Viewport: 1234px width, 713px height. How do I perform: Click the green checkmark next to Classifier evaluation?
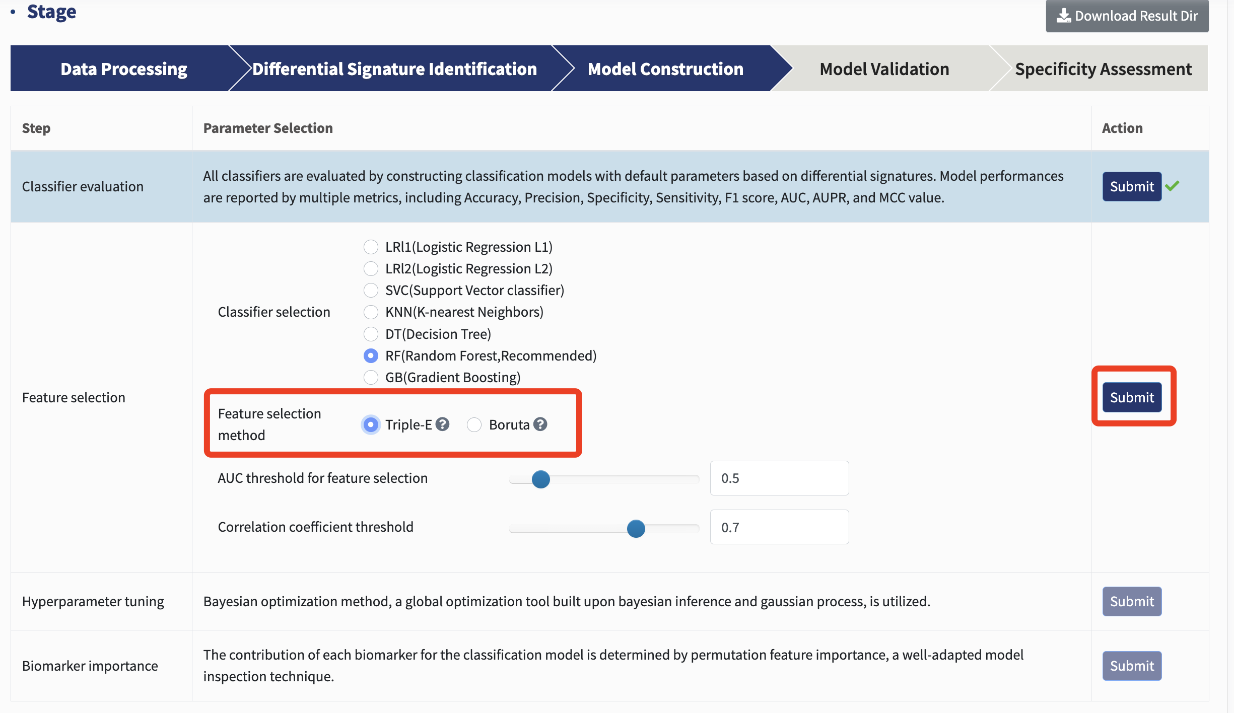point(1172,186)
